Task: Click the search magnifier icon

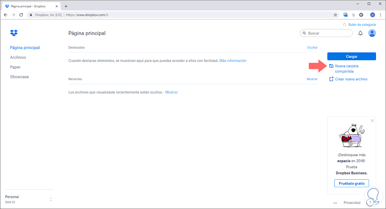Action: pos(304,33)
